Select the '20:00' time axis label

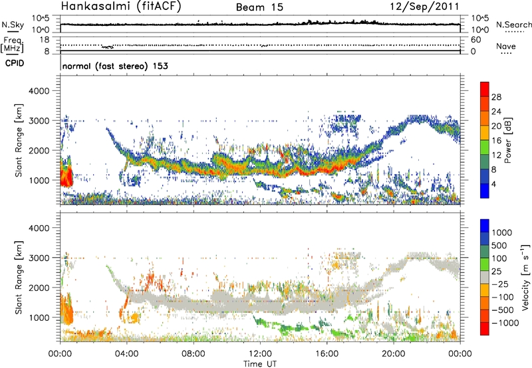pyautogui.click(x=393, y=354)
